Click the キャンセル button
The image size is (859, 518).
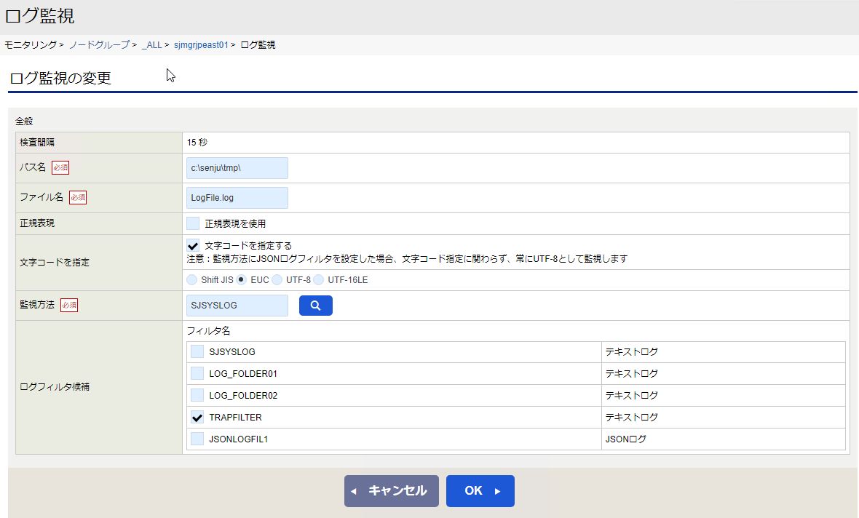(x=391, y=490)
